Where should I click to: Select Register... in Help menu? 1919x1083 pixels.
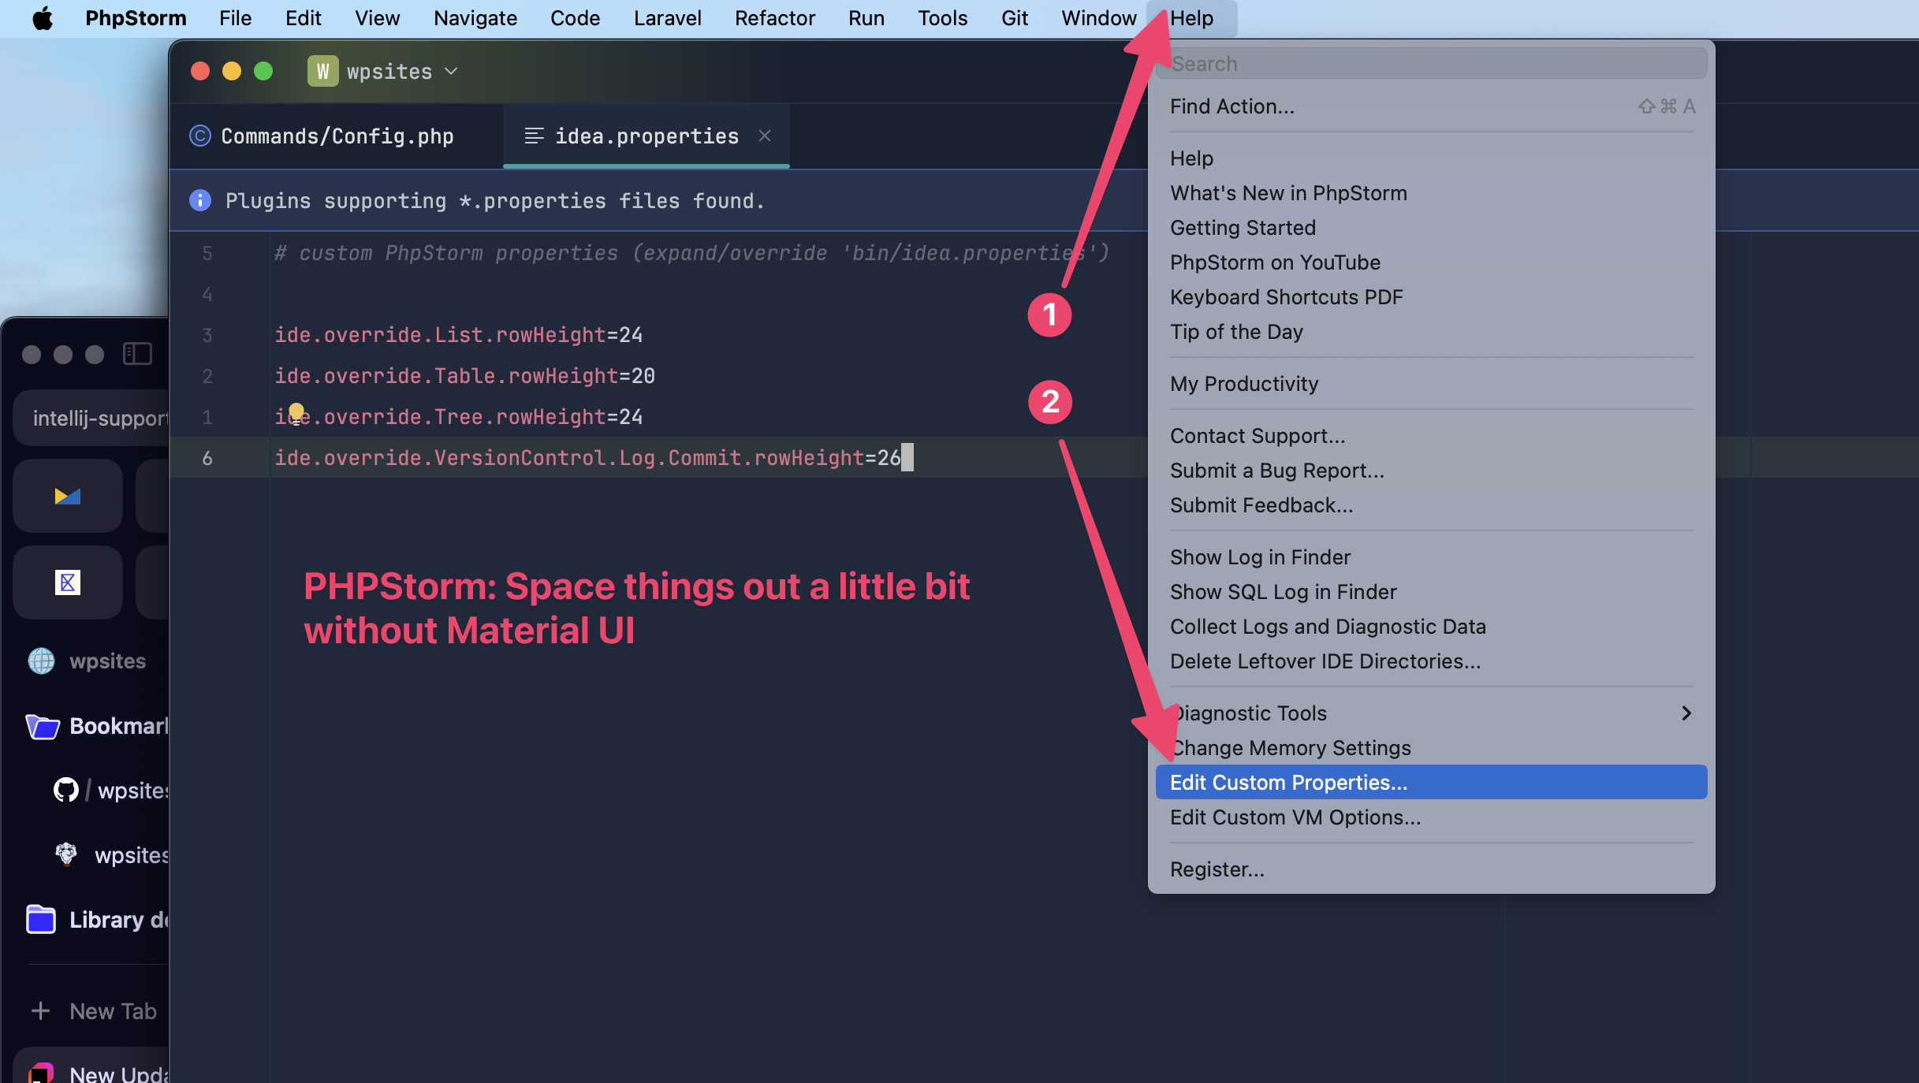click(1431, 869)
